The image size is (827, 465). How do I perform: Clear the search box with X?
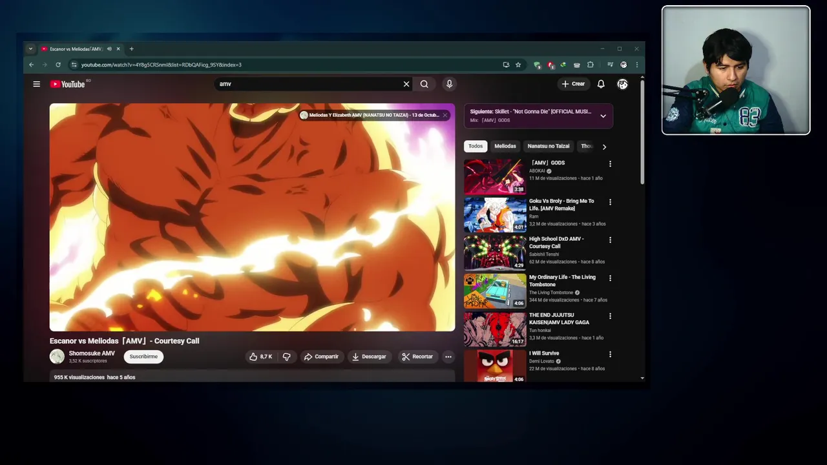pos(406,84)
